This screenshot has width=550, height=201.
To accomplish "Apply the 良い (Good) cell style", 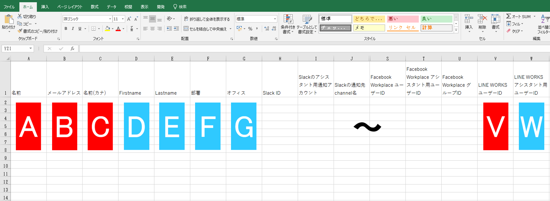I will pos(436,19).
